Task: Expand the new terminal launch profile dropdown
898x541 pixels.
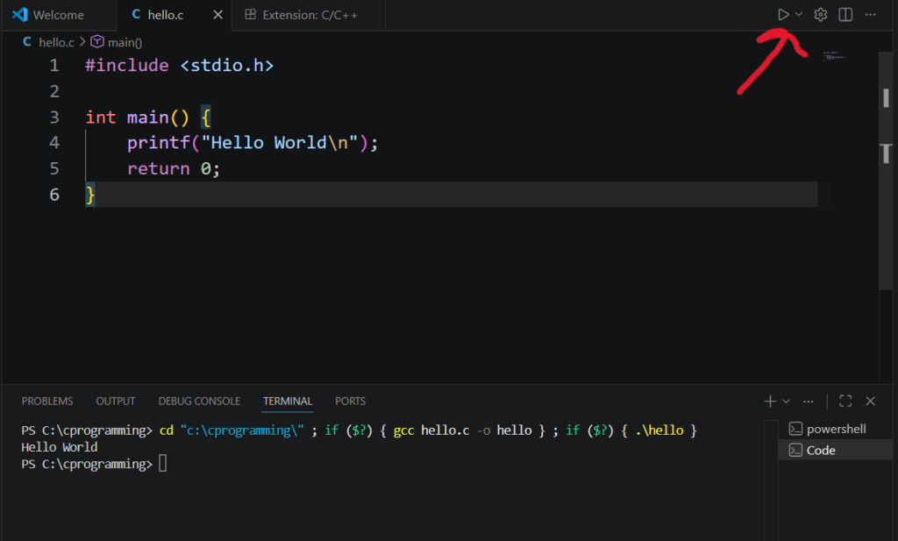Action: click(787, 401)
